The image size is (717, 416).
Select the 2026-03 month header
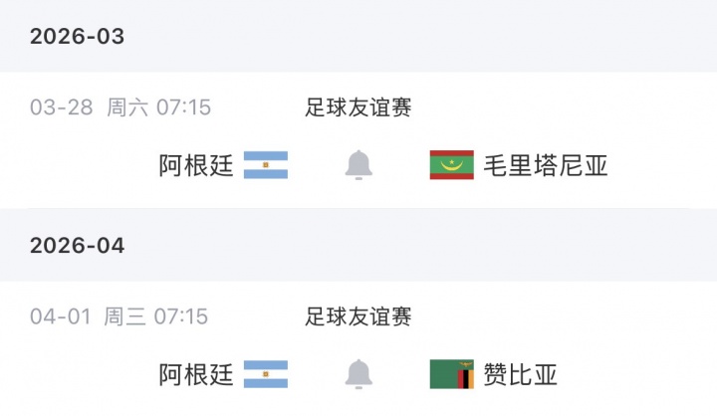[77, 37]
